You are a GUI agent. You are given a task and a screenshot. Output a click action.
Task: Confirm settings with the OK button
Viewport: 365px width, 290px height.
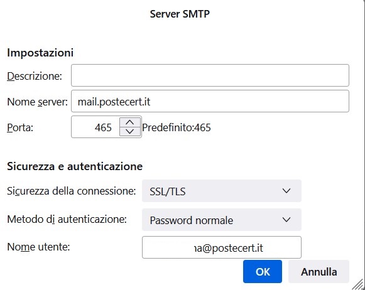tap(263, 272)
